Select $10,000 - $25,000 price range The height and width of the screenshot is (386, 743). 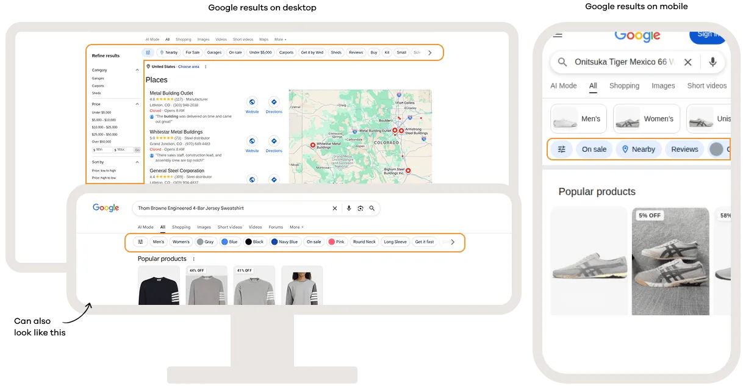point(104,127)
